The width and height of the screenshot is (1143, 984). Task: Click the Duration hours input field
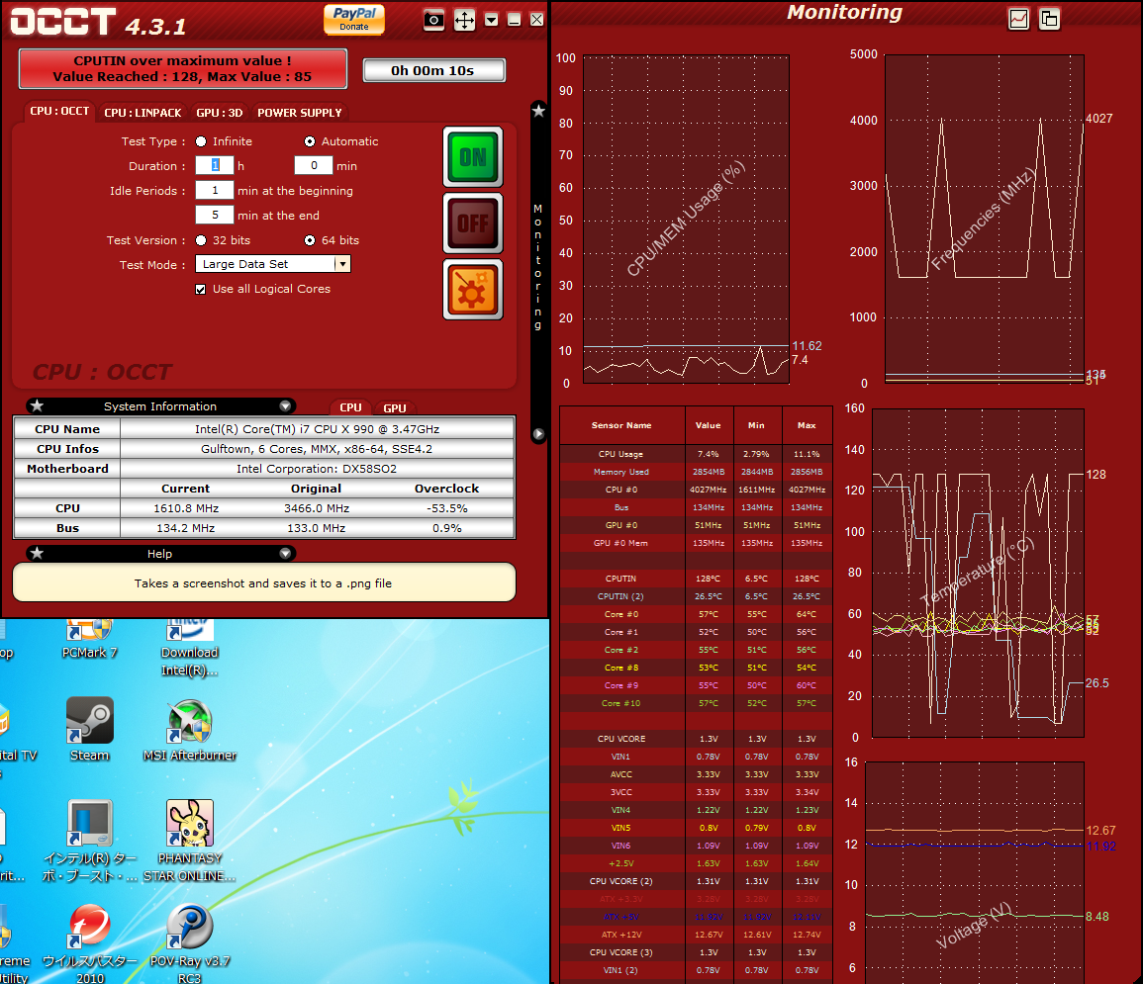215,165
